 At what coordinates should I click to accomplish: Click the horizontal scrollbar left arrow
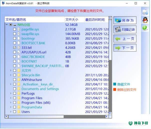[6, 116]
